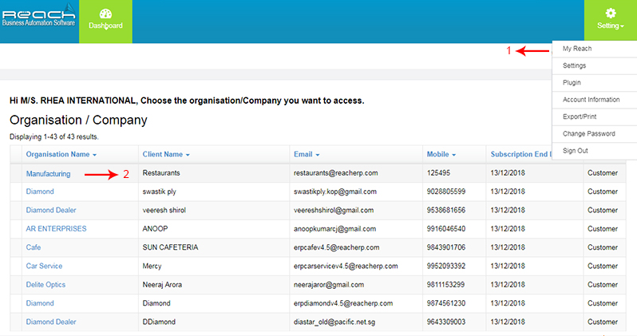This screenshot has height=336, width=637.
Task: Click the Dashboard gauge icon
Action: point(105,14)
